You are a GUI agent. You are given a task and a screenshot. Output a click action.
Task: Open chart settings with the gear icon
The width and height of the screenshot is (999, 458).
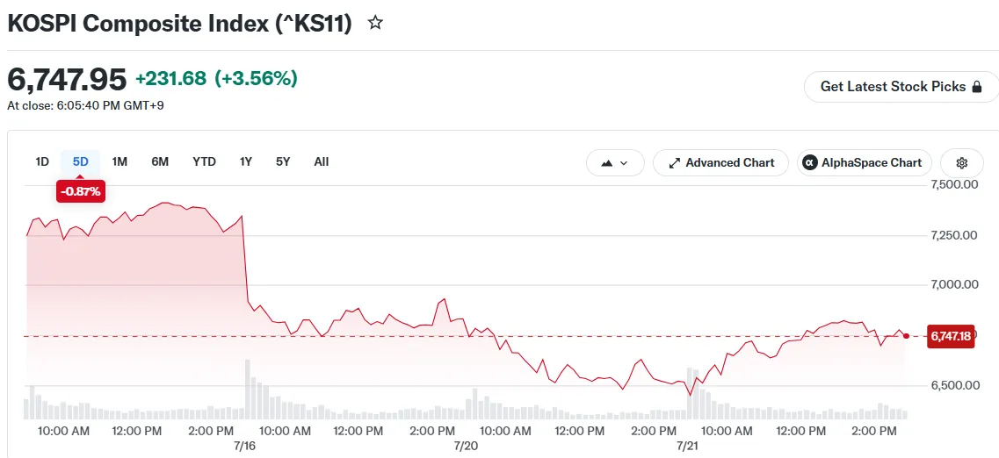[x=962, y=163]
